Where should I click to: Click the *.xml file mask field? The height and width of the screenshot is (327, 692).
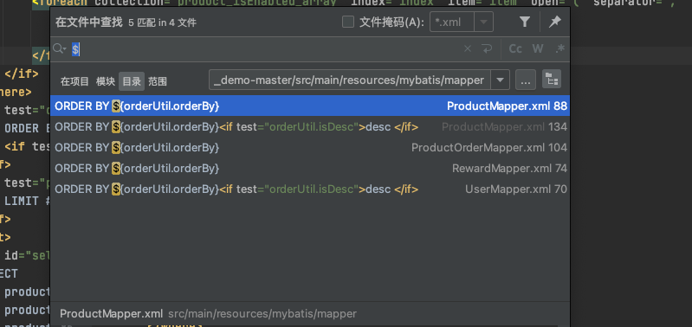click(x=452, y=22)
